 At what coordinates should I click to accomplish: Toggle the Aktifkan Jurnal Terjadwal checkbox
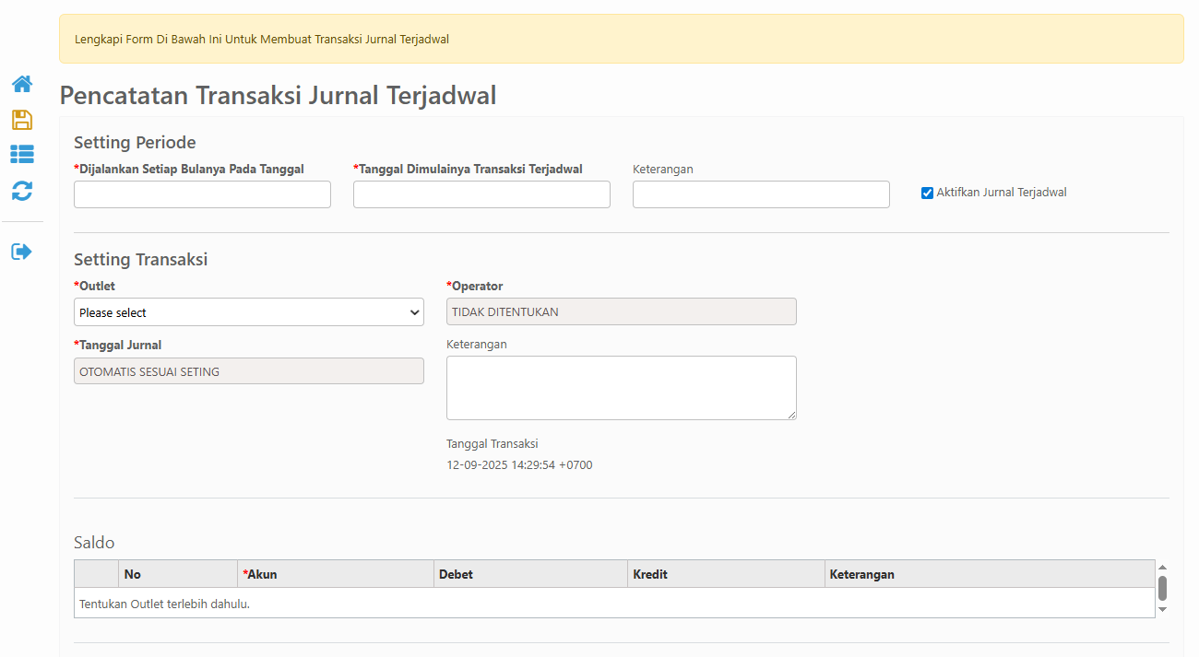click(927, 194)
